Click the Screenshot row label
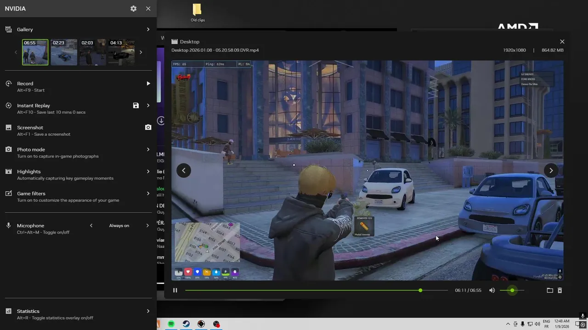The height and width of the screenshot is (330, 588). pos(30,127)
